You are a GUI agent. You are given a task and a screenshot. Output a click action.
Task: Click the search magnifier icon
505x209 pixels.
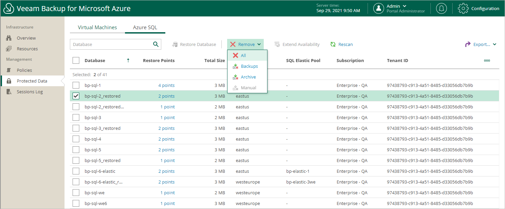click(x=156, y=44)
